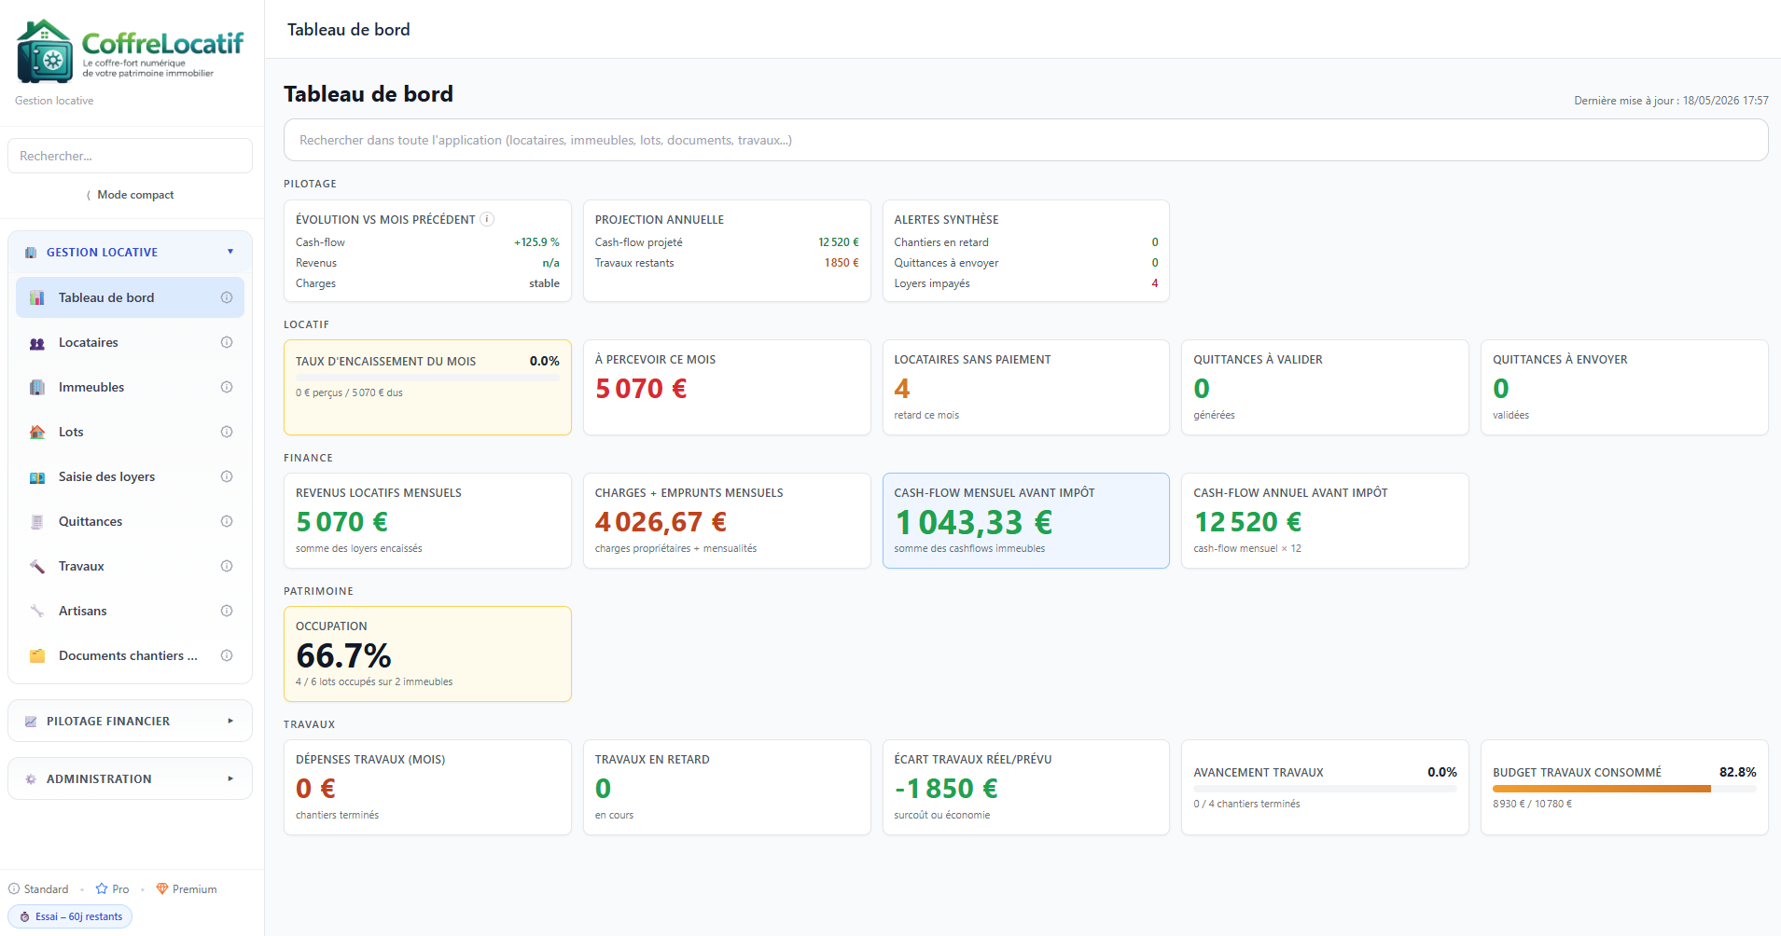Click the Documents chantiers folder icon
1781x936 pixels.
pyautogui.click(x=37, y=655)
